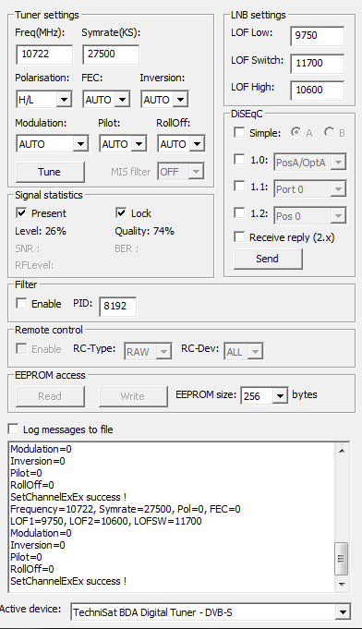Click the 'LOF1=9750, LOF2=10600' log line
Screen dimensions: 362x629
click(106, 521)
